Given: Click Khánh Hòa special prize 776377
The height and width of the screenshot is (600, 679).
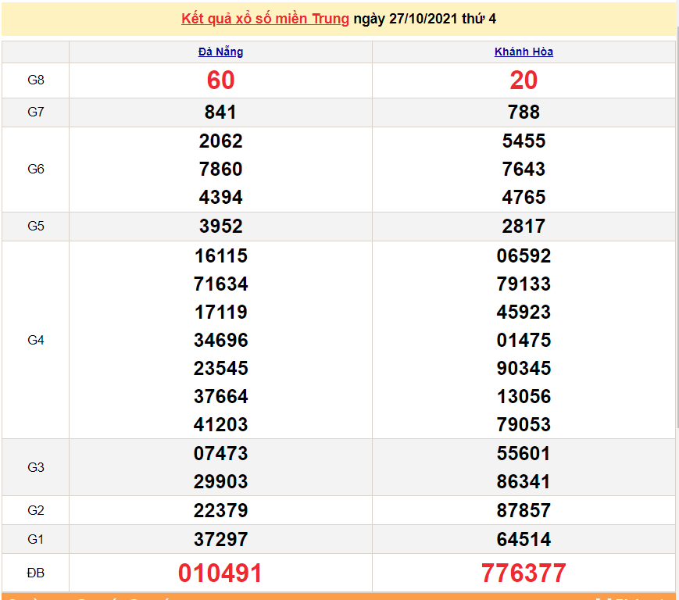Looking at the screenshot, I should [524, 573].
